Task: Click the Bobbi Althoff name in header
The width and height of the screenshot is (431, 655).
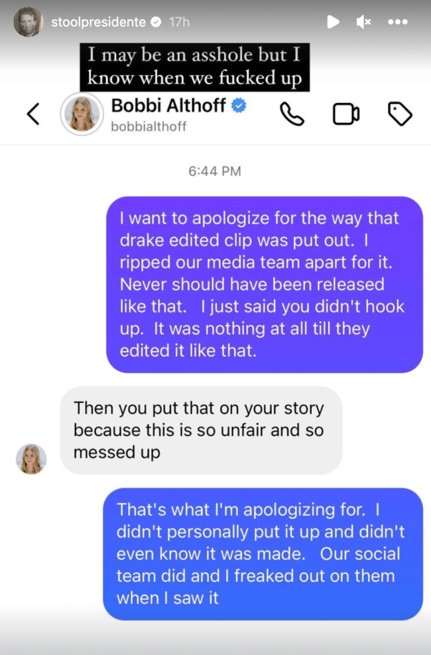Action: tap(168, 106)
